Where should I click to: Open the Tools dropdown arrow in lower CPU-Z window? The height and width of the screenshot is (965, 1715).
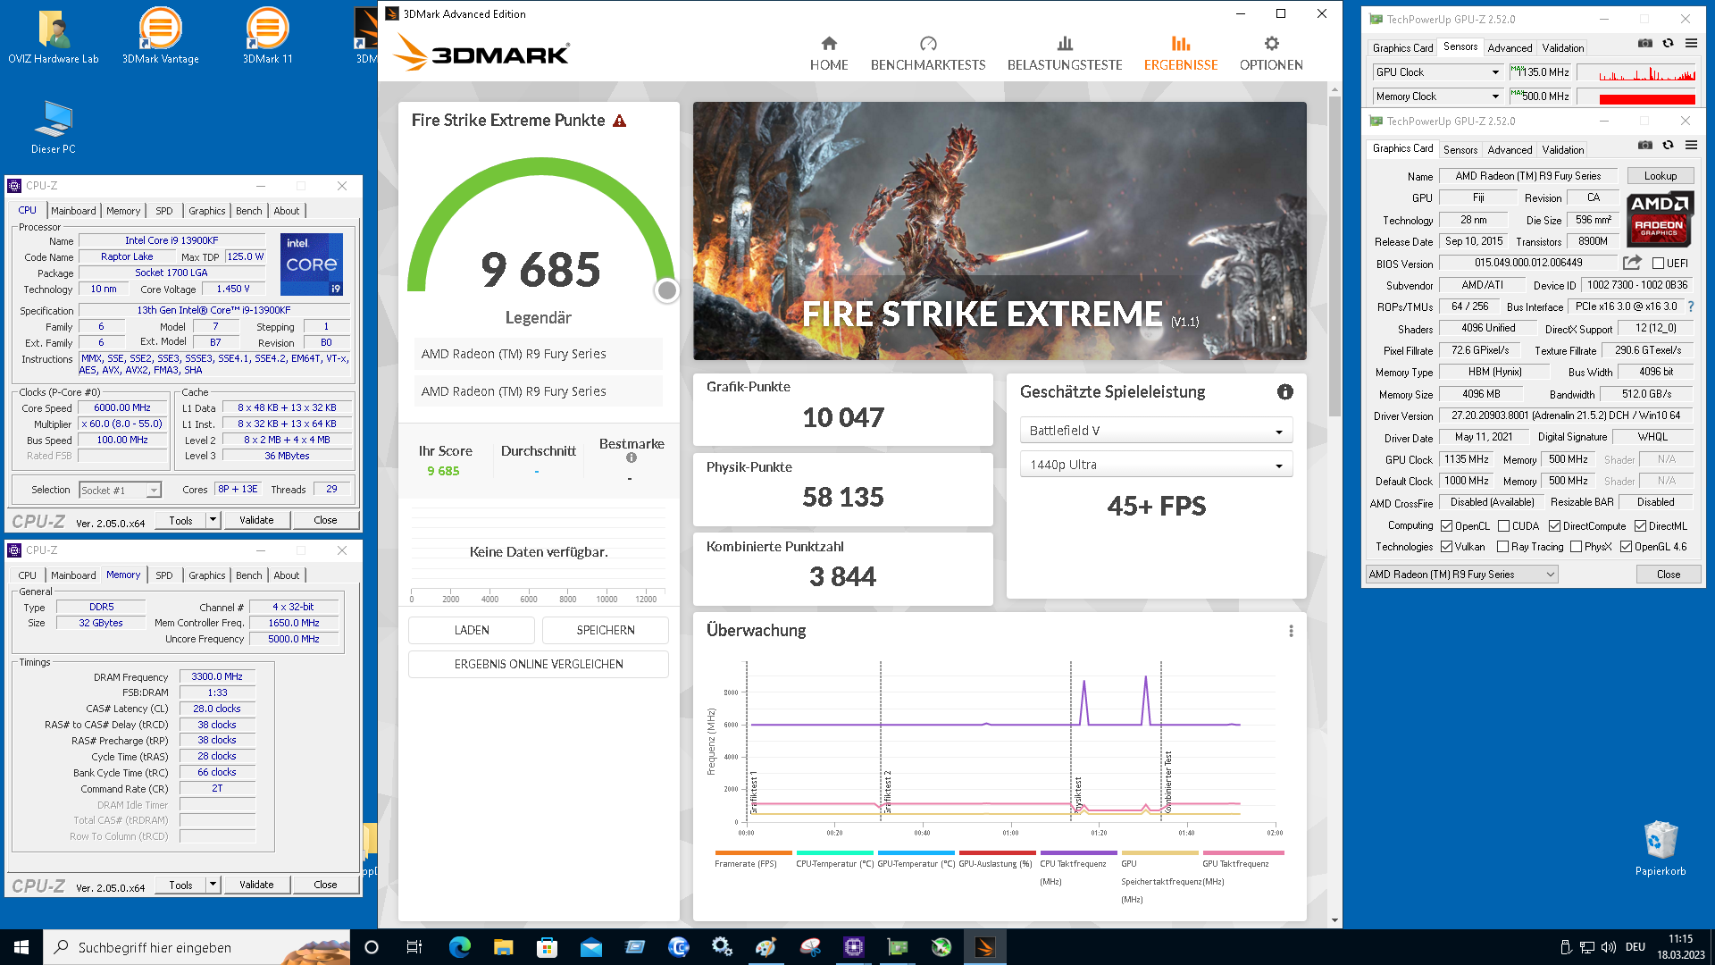click(x=213, y=885)
